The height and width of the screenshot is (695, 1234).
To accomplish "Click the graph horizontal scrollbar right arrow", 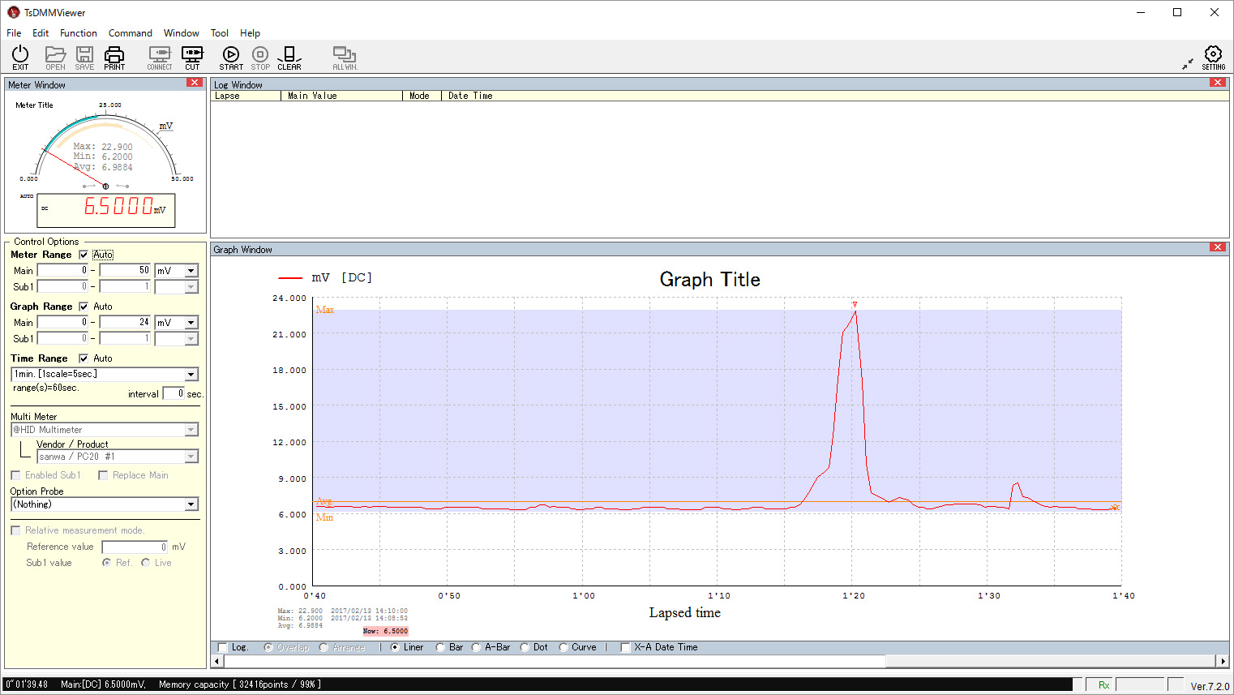I will point(1223,661).
